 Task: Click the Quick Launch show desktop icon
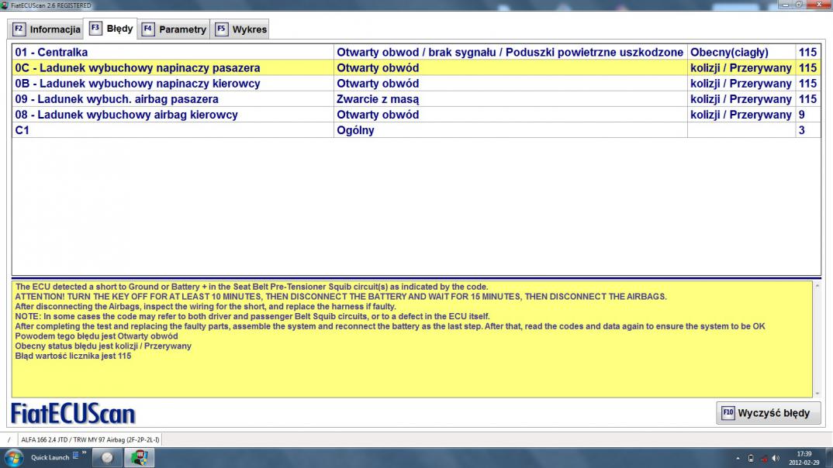click(75, 456)
